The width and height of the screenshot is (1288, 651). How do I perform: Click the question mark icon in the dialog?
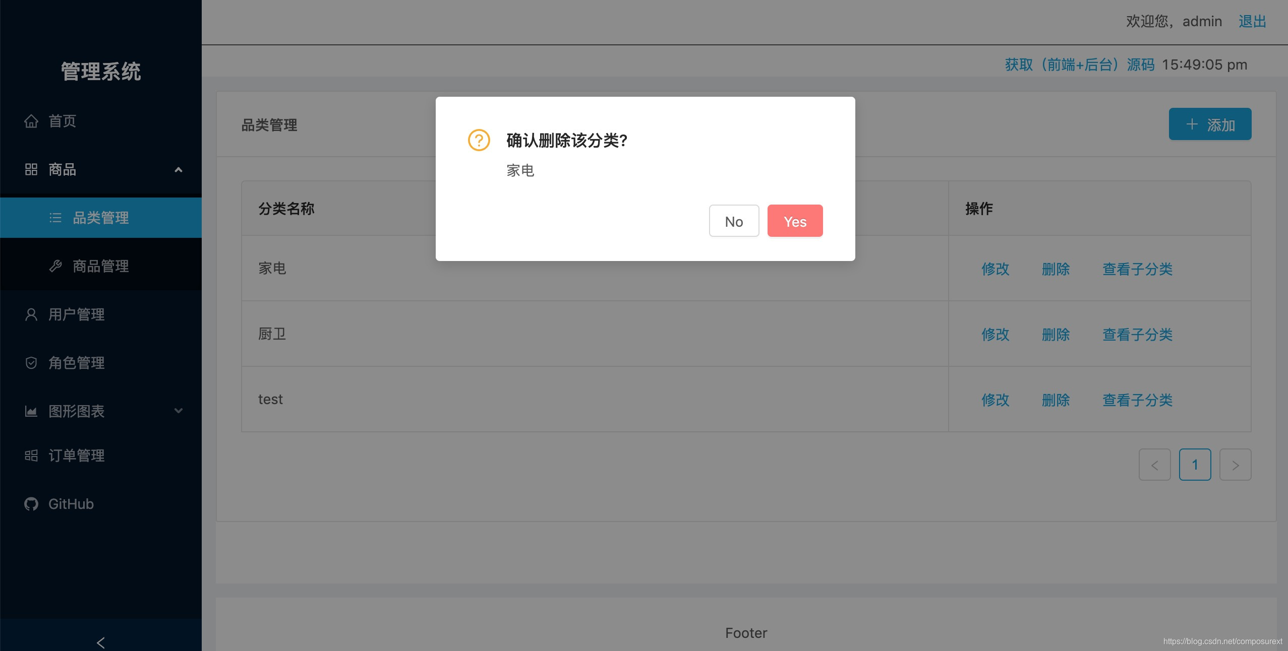(x=478, y=141)
